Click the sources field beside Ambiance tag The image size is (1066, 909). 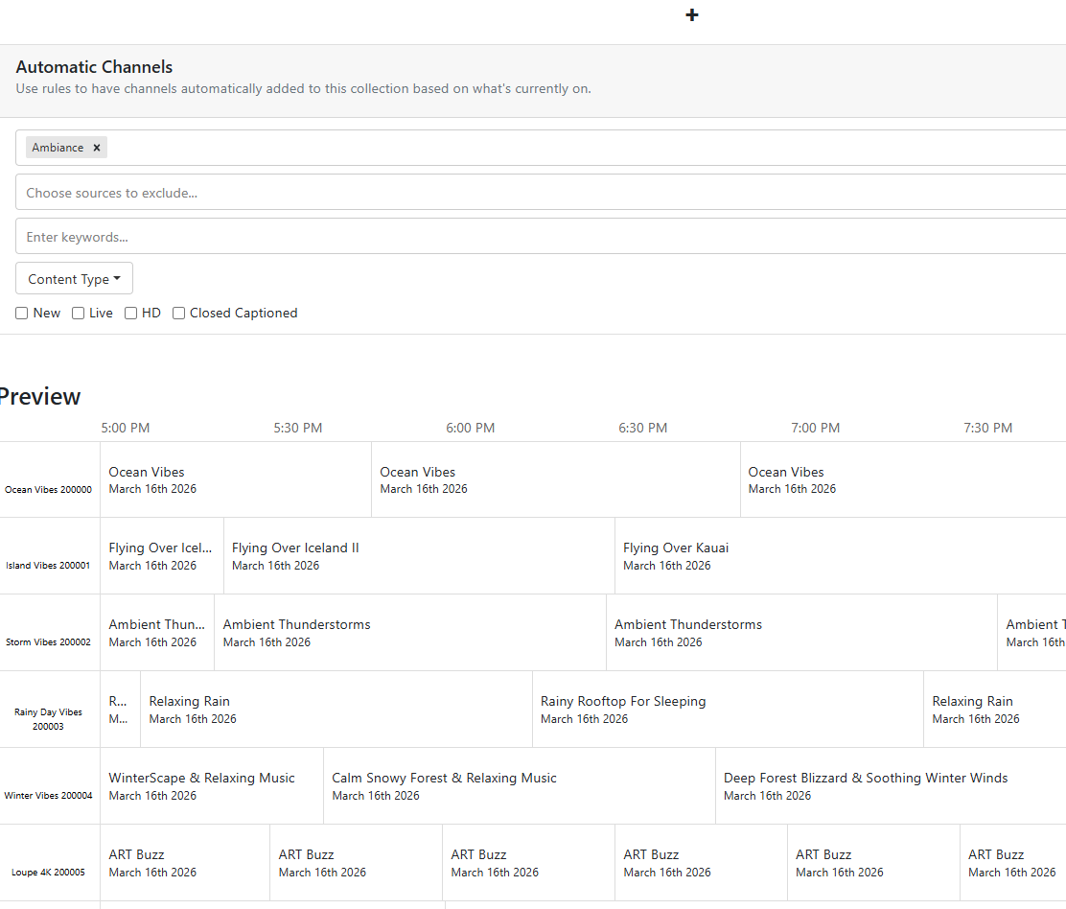pos(575,148)
